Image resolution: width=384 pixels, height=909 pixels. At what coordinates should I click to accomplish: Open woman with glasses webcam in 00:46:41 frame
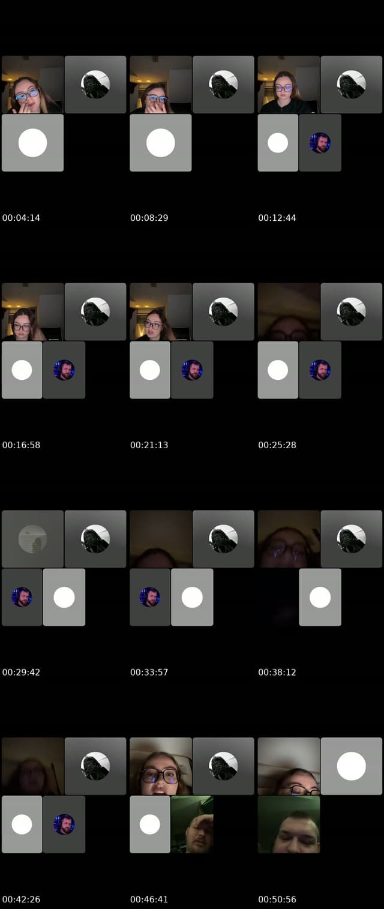click(161, 766)
